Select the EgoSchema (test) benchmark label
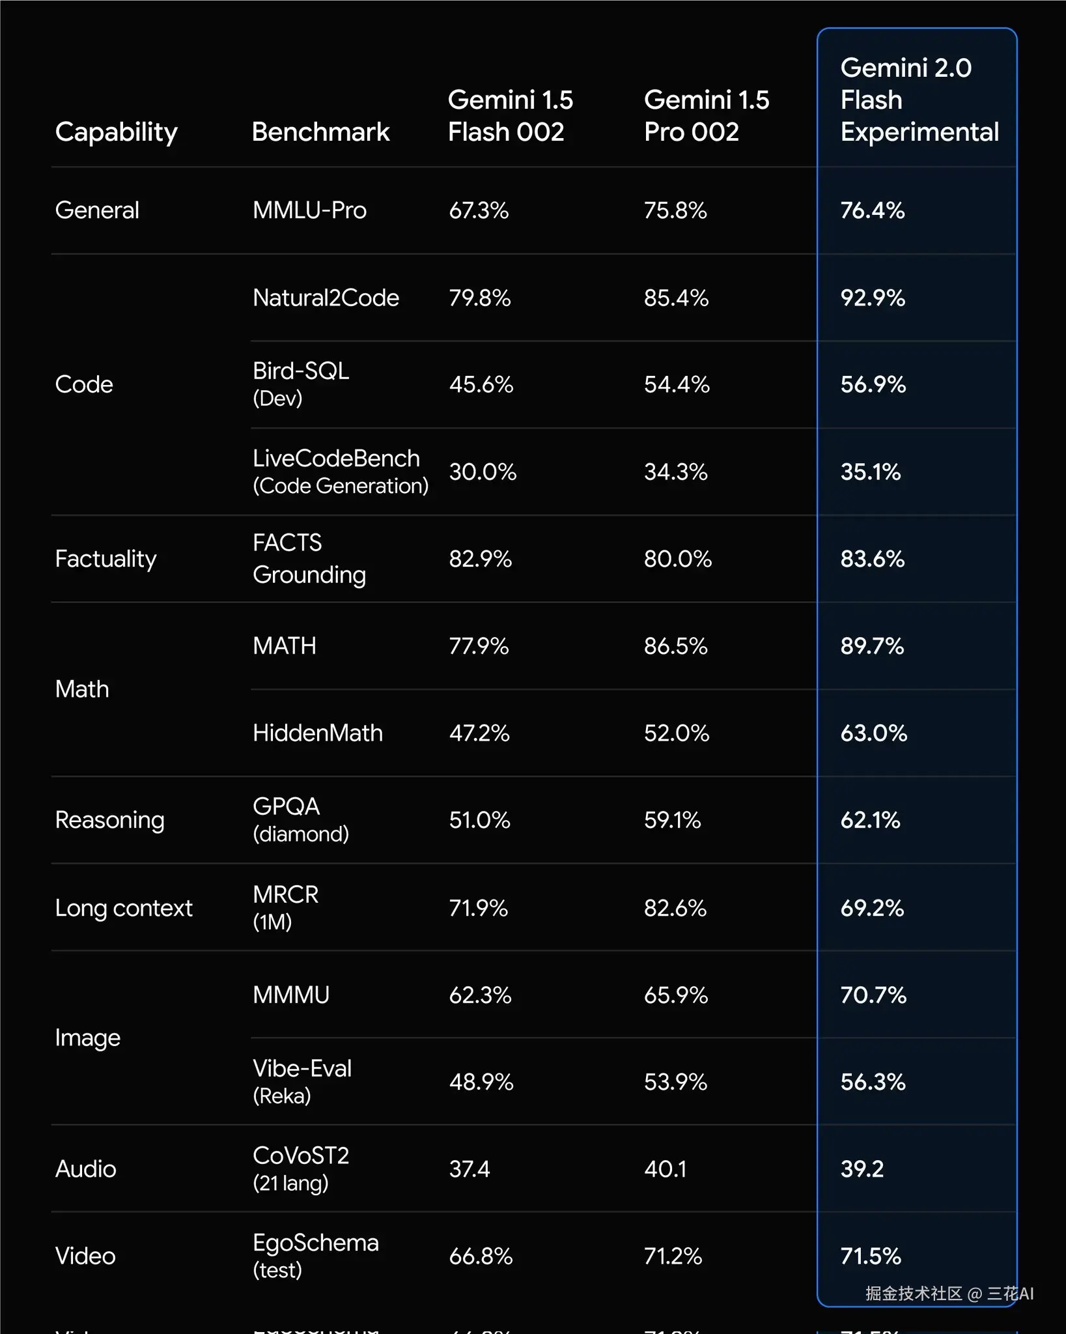 coord(315,1255)
